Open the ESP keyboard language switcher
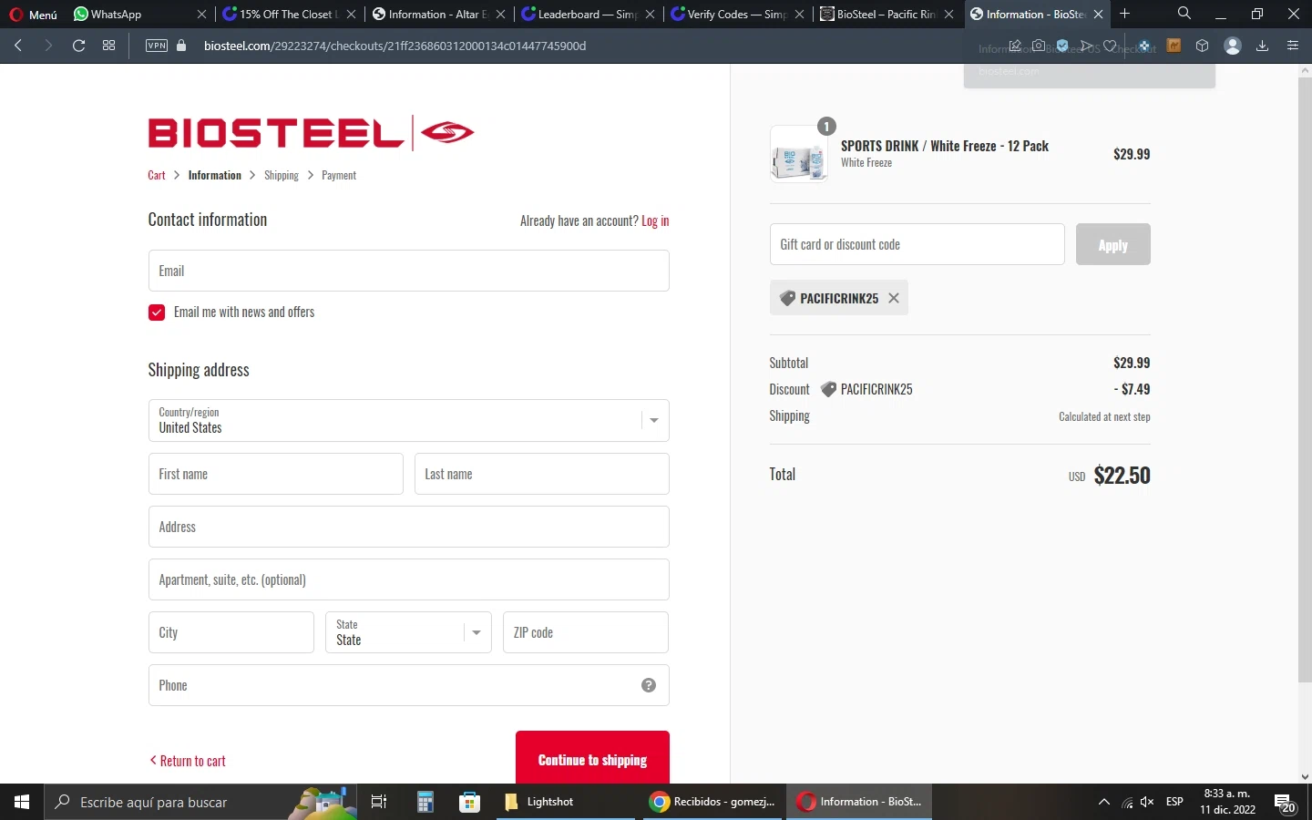 click(1175, 802)
